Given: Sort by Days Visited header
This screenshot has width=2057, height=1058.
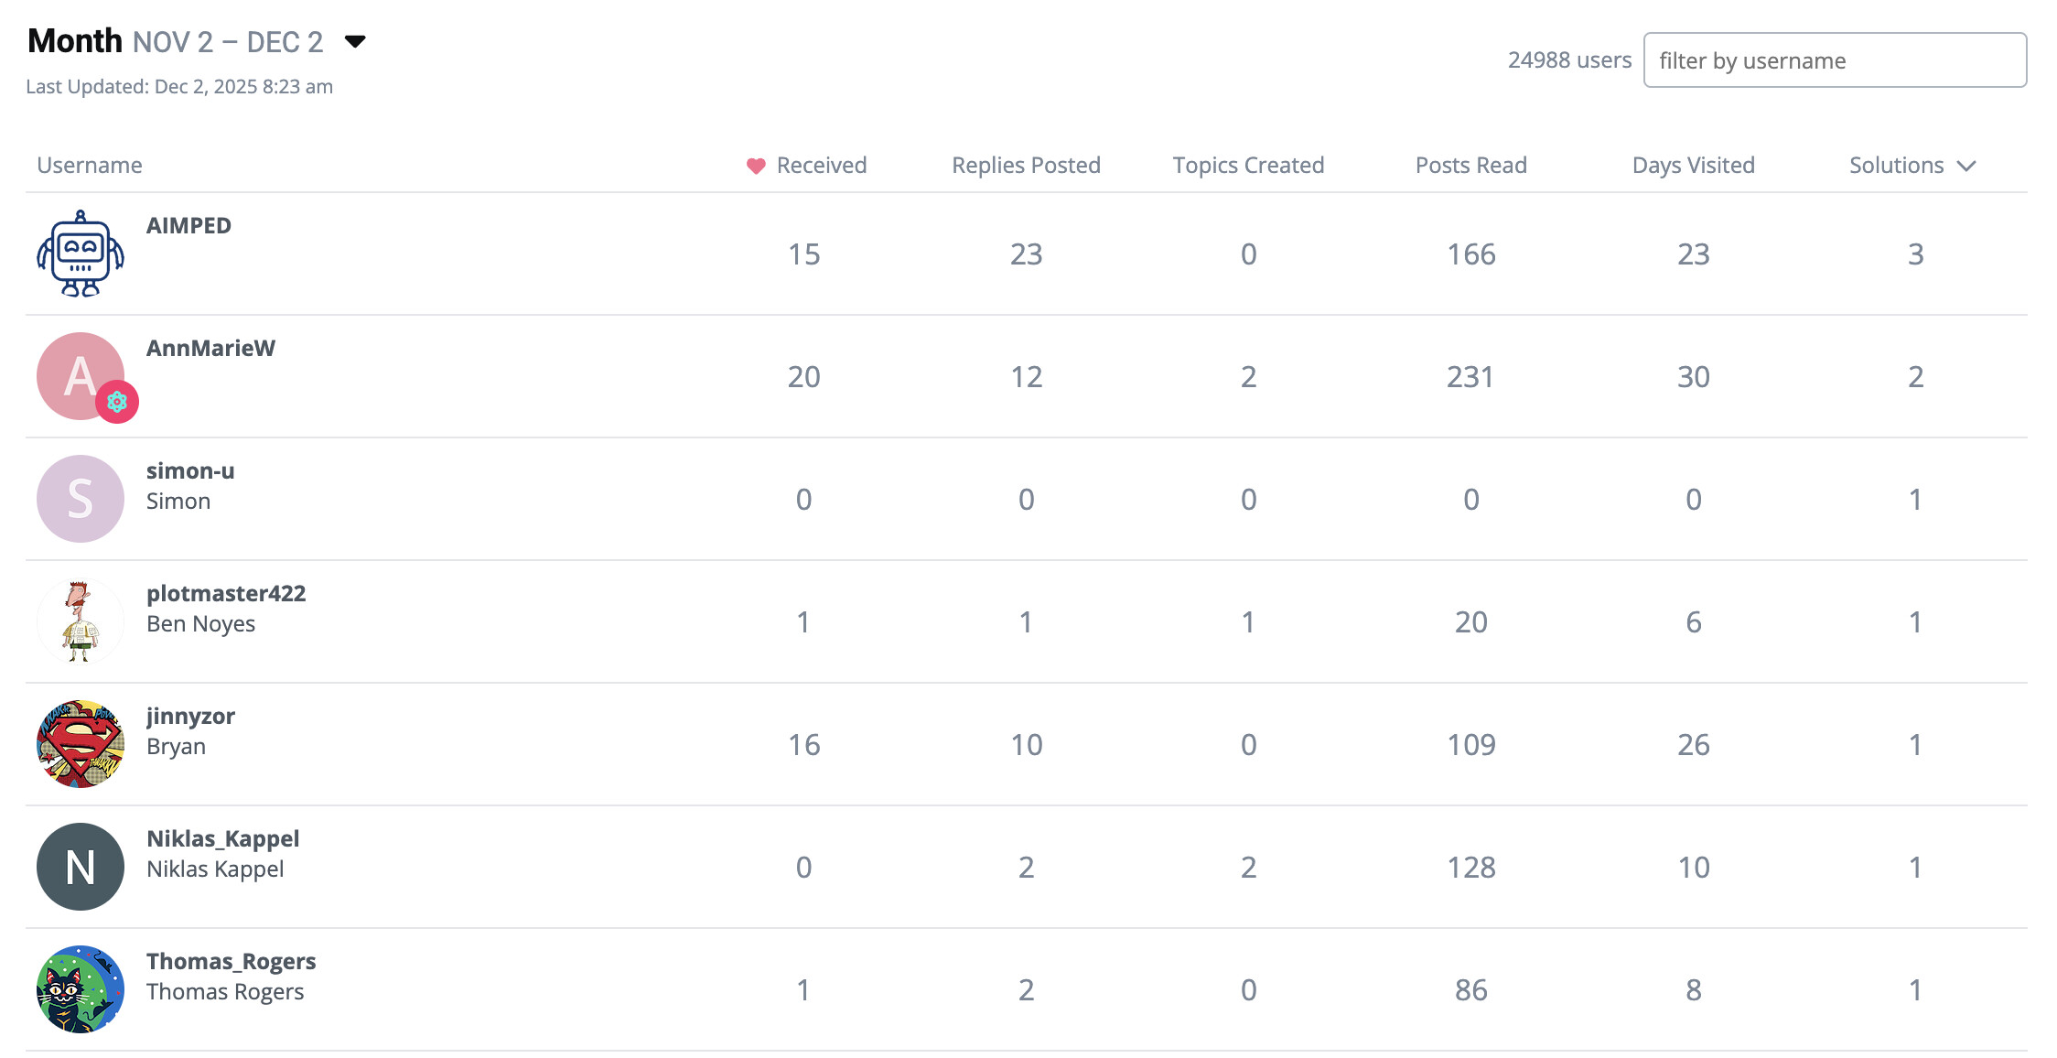Looking at the screenshot, I should point(1693,166).
